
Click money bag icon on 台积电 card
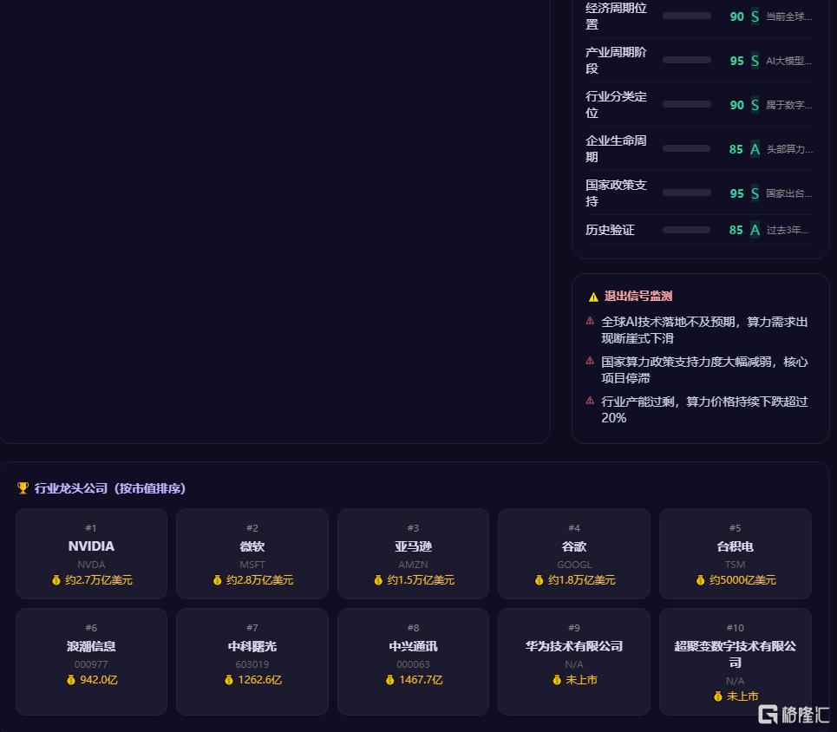pos(700,580)
